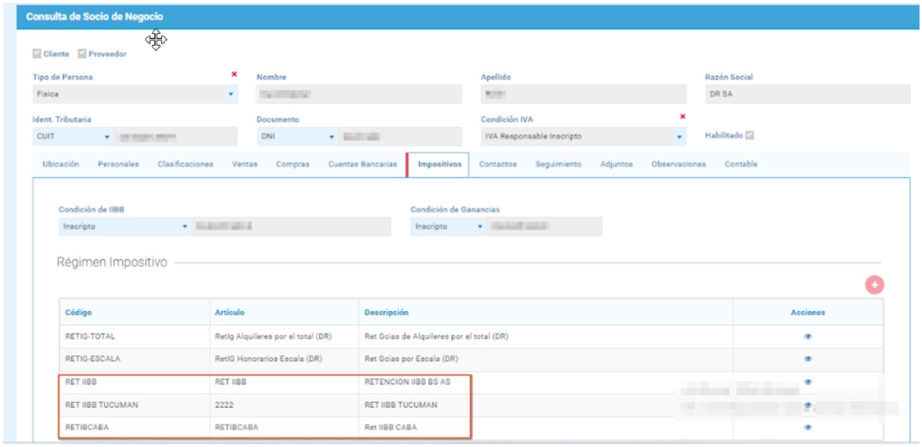Toggle the Proveedor checkbox
The width and height of the screenshot is (922, 447).
81,54
